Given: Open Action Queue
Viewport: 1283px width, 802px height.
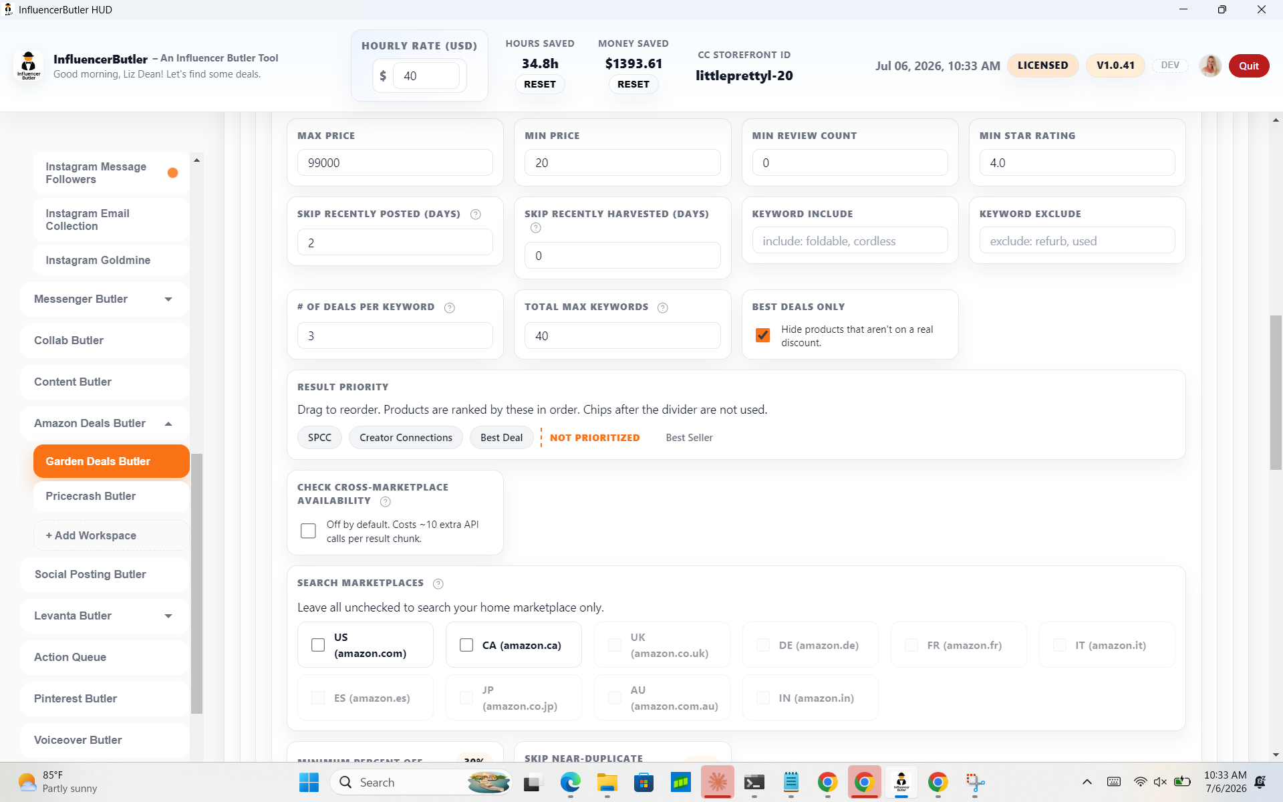Looking at the screenshot, I should [105, 658].
